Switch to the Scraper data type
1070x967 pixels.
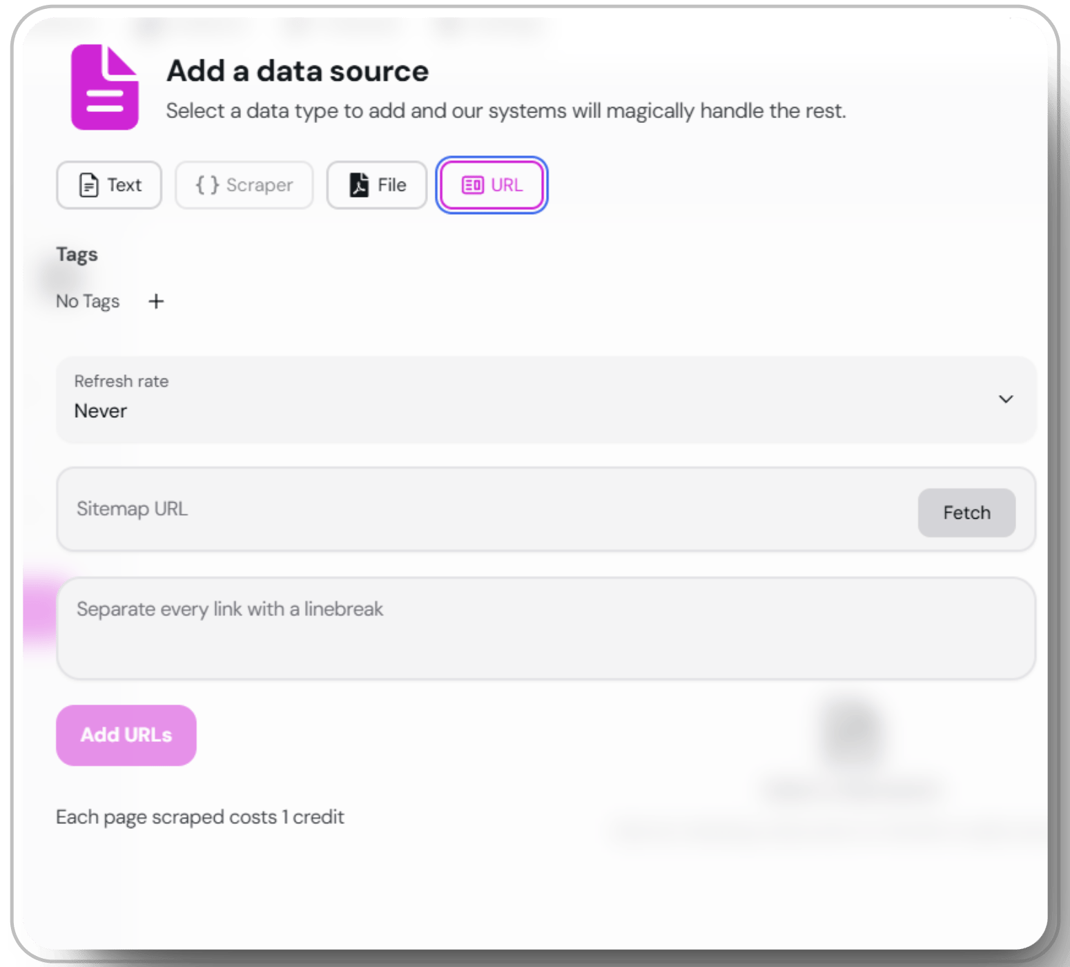point(244,185)
